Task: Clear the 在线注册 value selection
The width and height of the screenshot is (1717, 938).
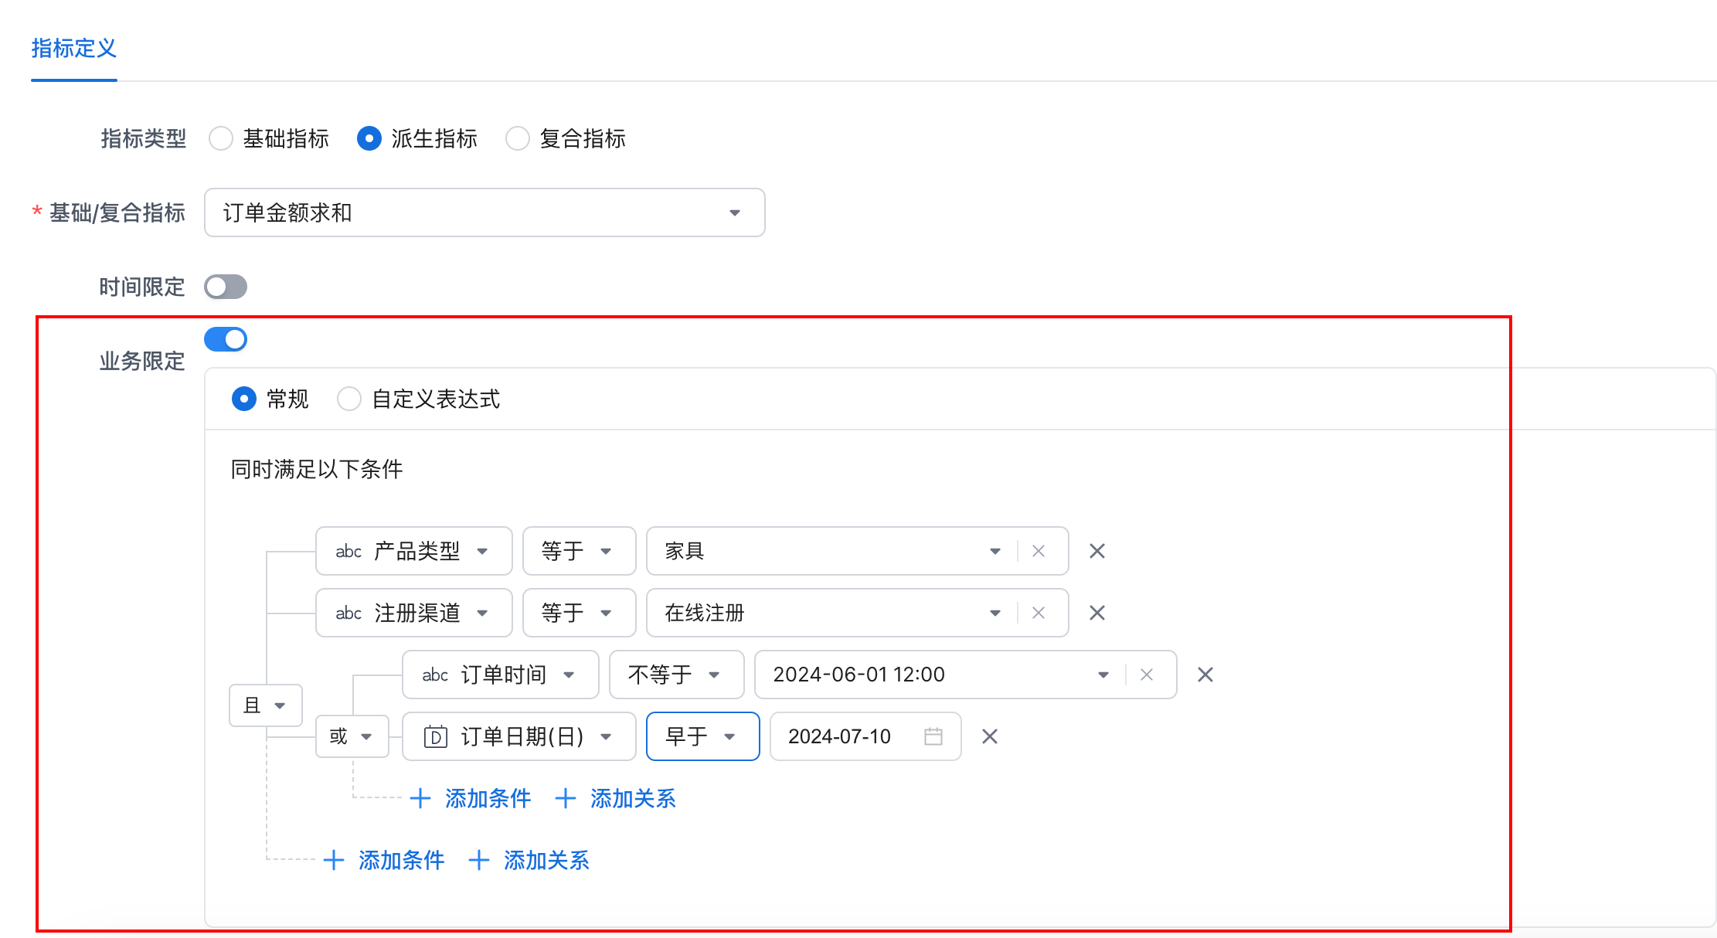Action: coord(1039,613)
